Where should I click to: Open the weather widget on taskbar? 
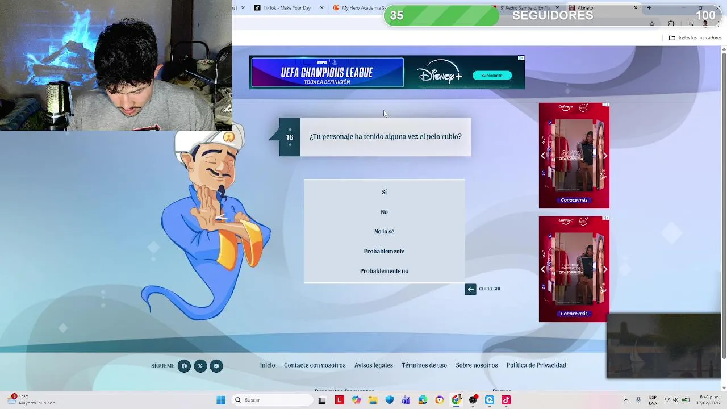31,400
